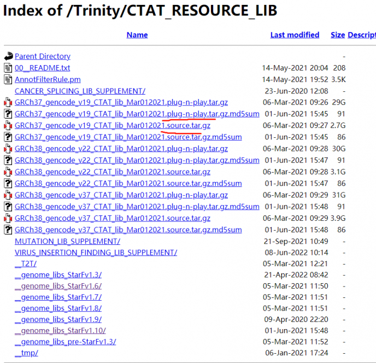Click archive icon for GRCh38 v22 source.tar.gz

(x=8, y=172)
